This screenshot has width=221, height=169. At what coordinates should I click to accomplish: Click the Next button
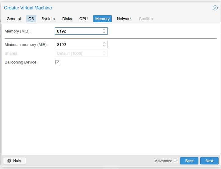209,161
